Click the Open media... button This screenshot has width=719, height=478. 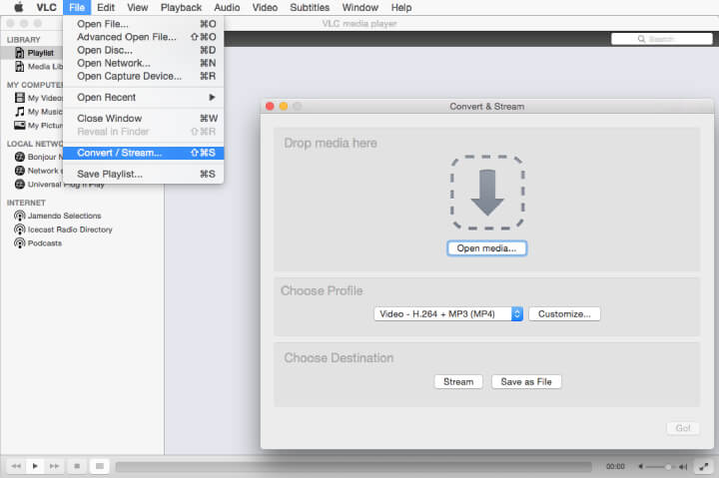tap(486, 247)
